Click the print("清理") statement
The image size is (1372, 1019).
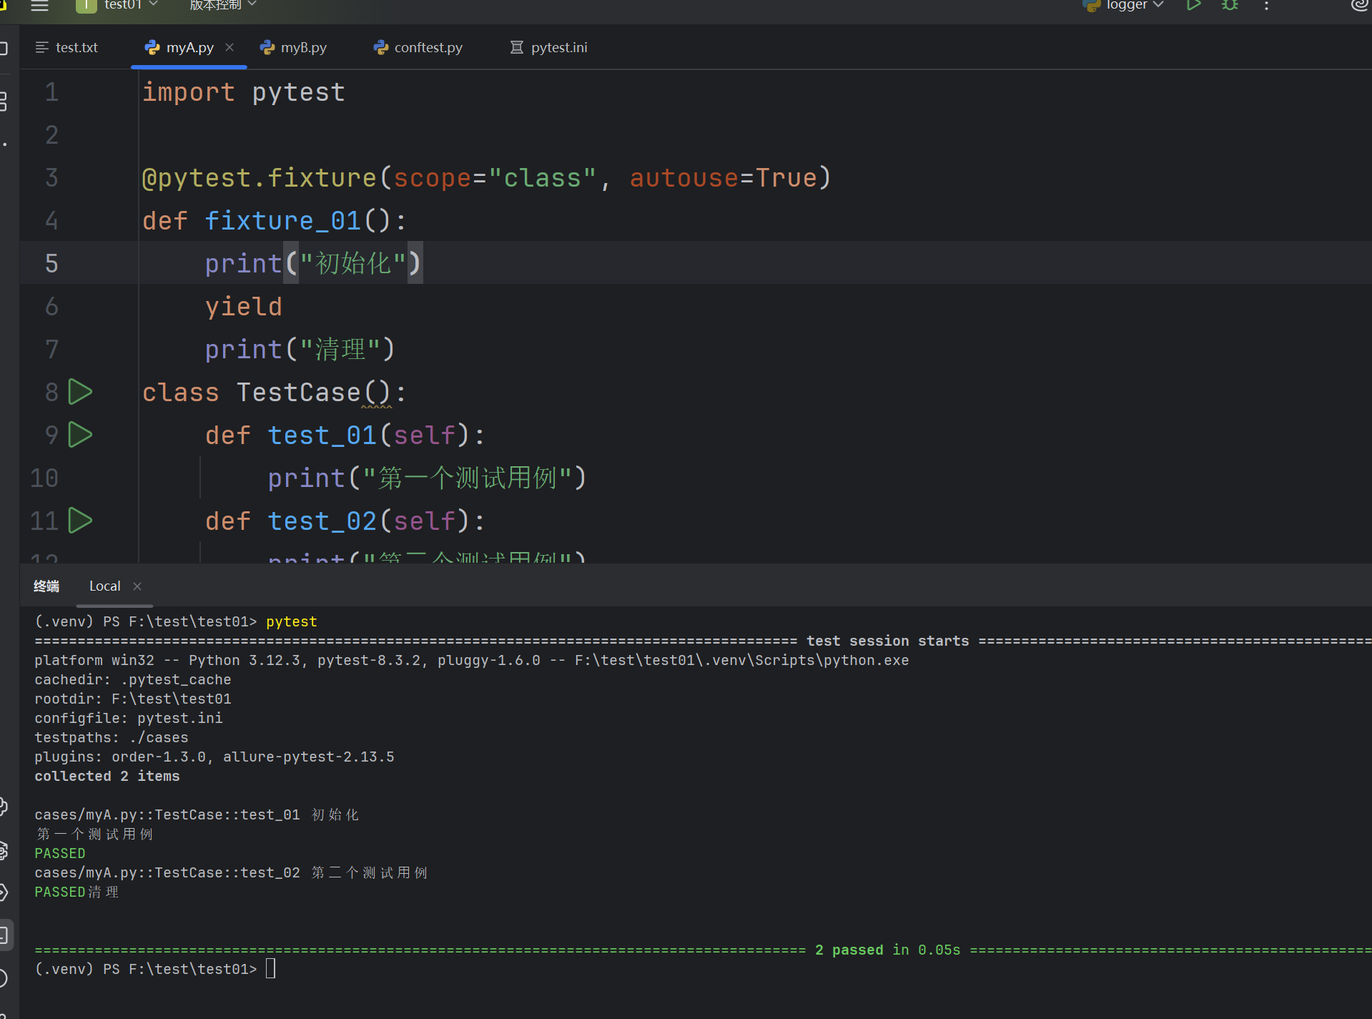(300, 350)
